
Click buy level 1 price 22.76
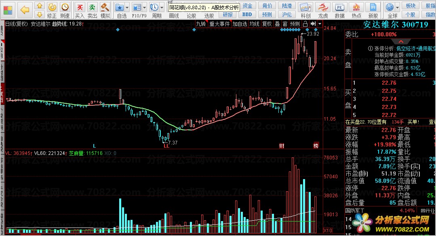pyautogui.click(x=389, y=83)
